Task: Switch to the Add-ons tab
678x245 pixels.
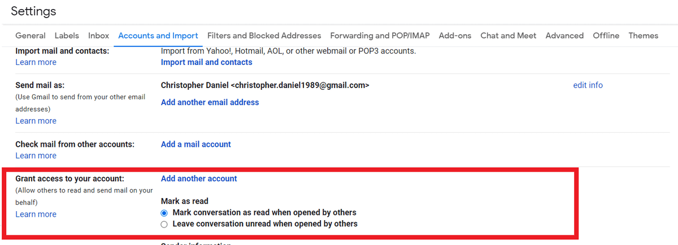Action: 455,36
